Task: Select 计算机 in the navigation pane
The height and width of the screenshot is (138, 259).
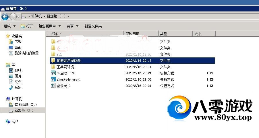Action: click(17, 99)
